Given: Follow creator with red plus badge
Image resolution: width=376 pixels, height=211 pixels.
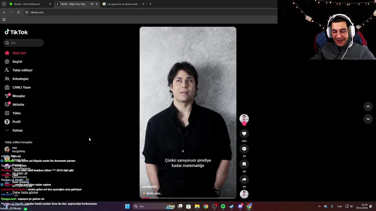Looking at the screenshot, I should (x=244, y=124).
